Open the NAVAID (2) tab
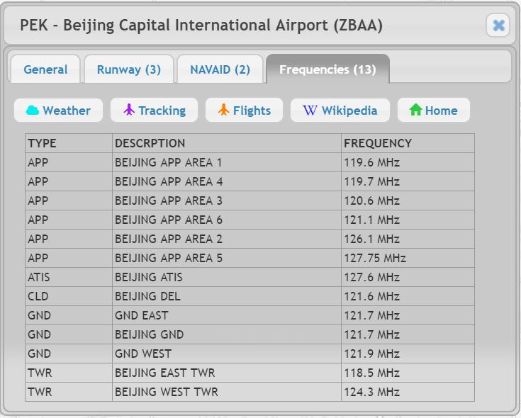Viewport: 521px width, 418px height. 220,69
